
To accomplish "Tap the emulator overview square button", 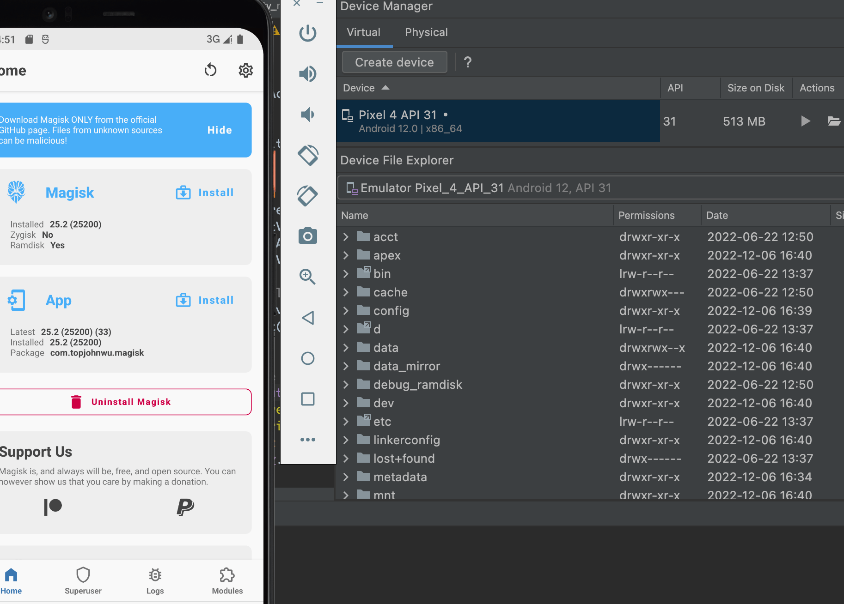I will tap(308, 399).
